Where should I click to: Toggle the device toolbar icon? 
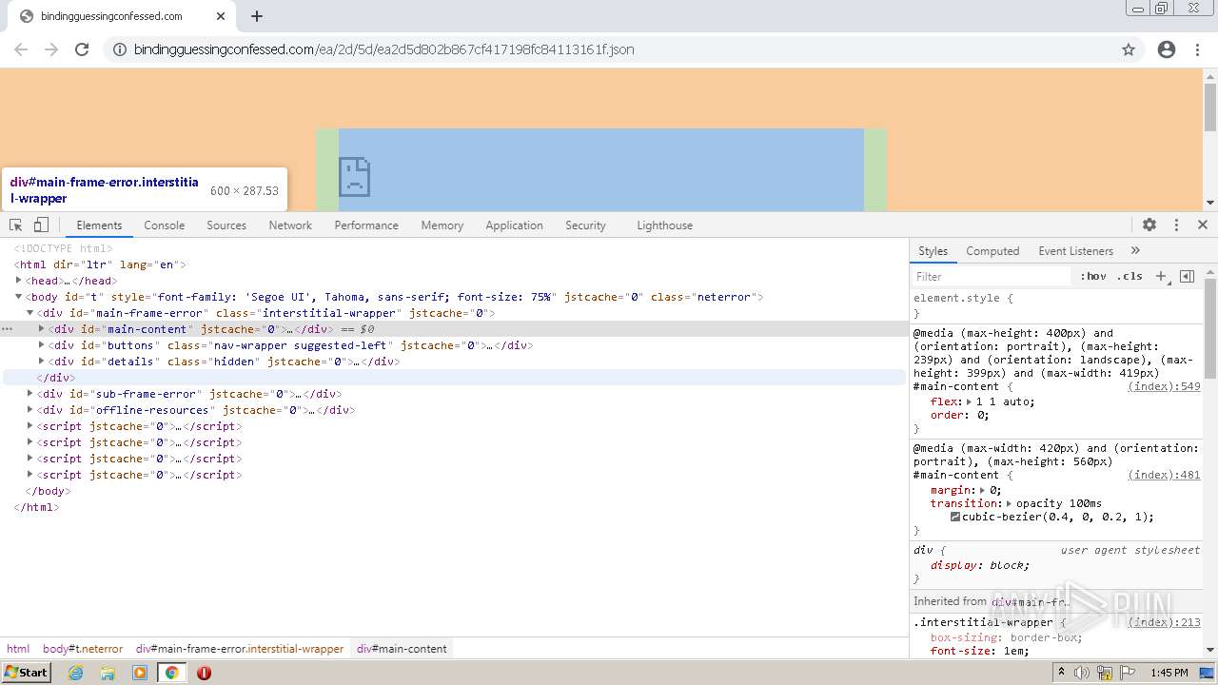pyautogui.click(x=41, y=225)
